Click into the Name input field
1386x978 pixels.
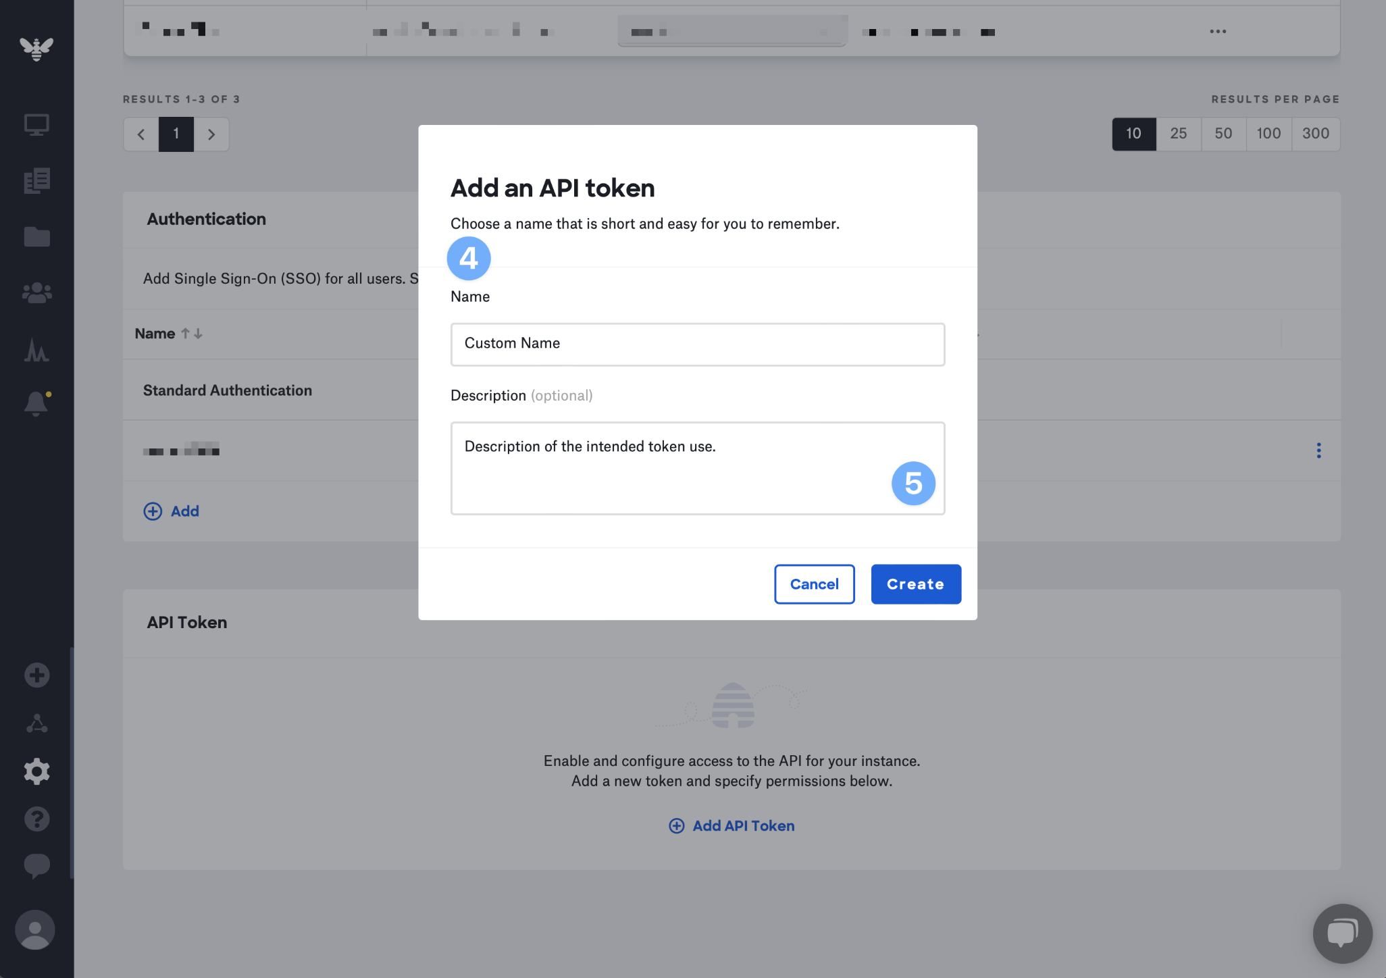(x=697, y=344)
